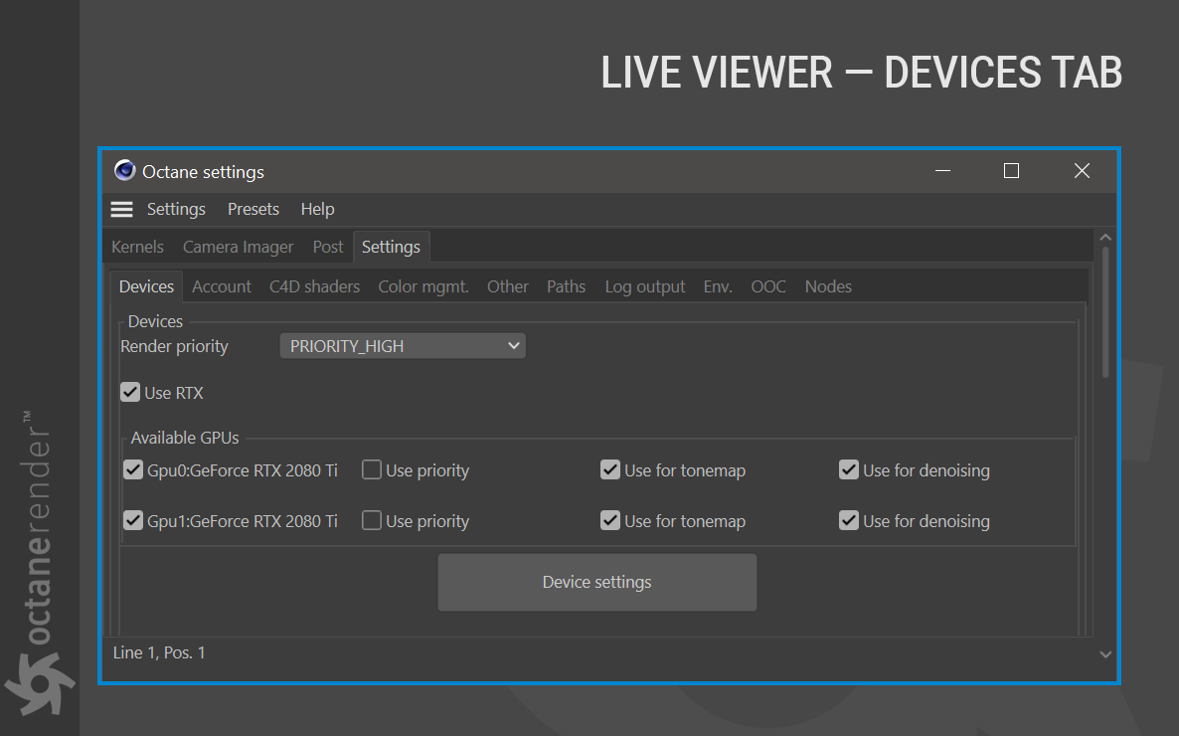Click the Octane settings app icon

125,171
